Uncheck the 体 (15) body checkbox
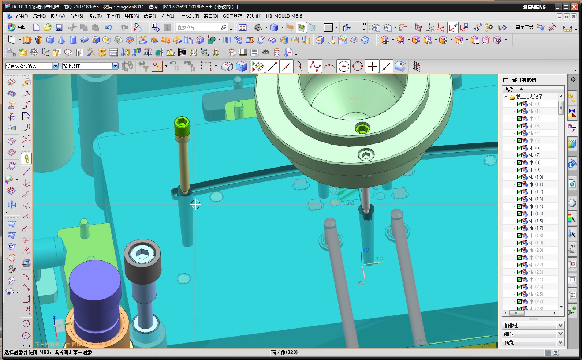 (519, 214)
